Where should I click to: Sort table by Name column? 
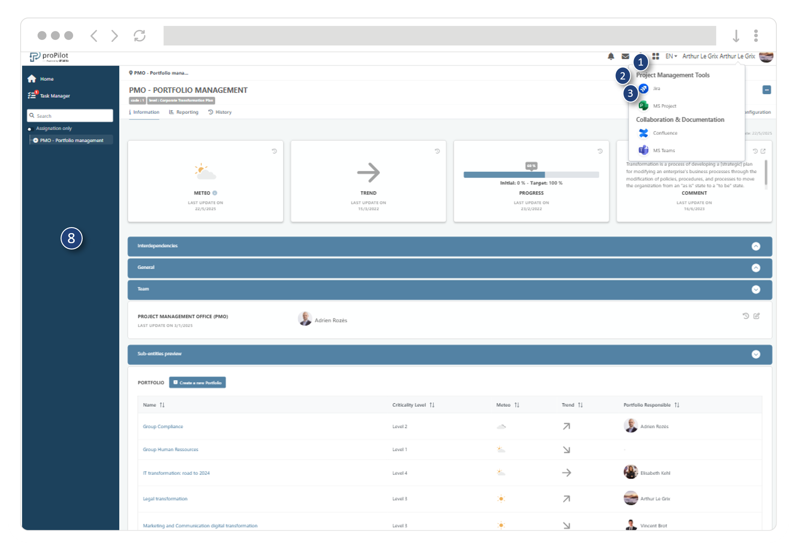point(162,405)
